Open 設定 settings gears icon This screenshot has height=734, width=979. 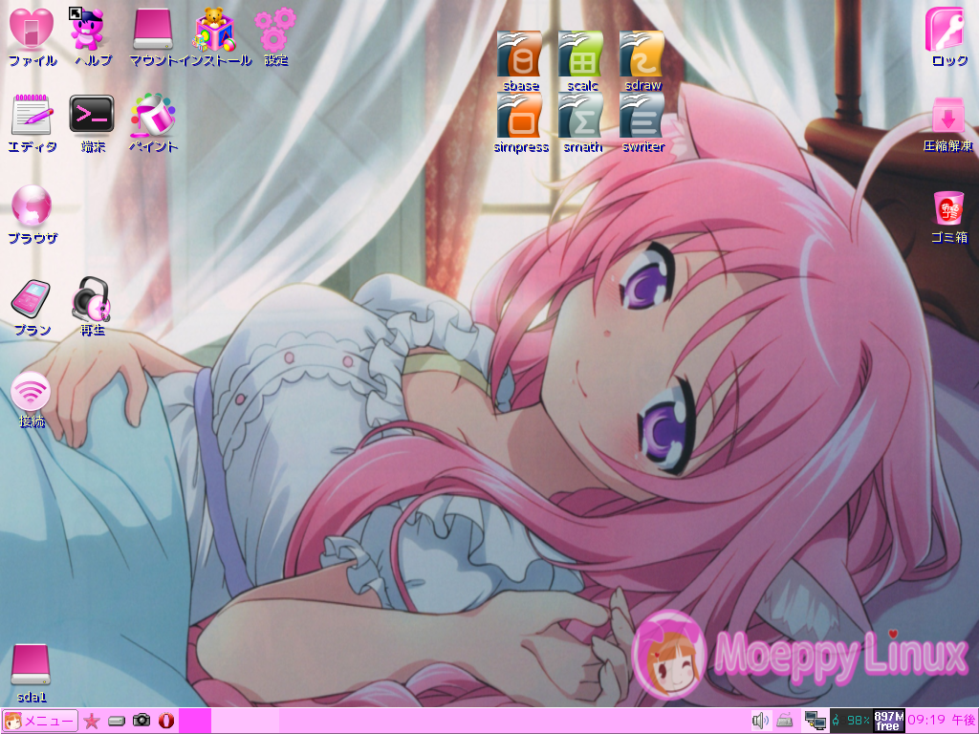pyautogui.click(x=275, y=29)
